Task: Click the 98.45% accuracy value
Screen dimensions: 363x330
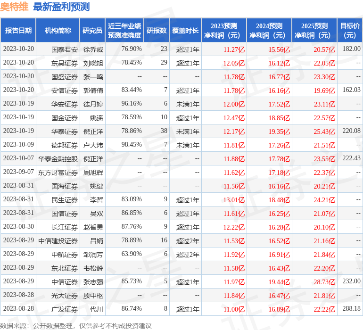Action: [132, 145]
